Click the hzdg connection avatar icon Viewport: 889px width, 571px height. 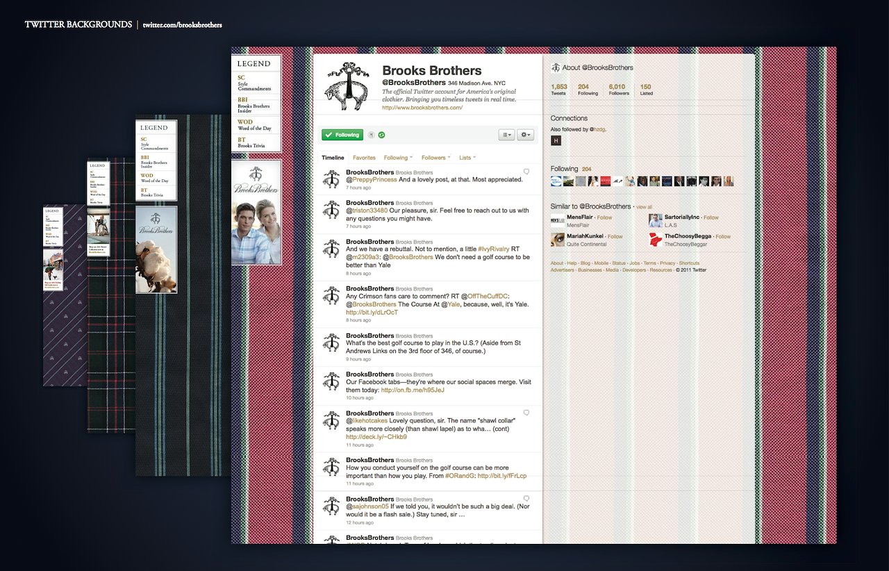(x=556, y=140)
